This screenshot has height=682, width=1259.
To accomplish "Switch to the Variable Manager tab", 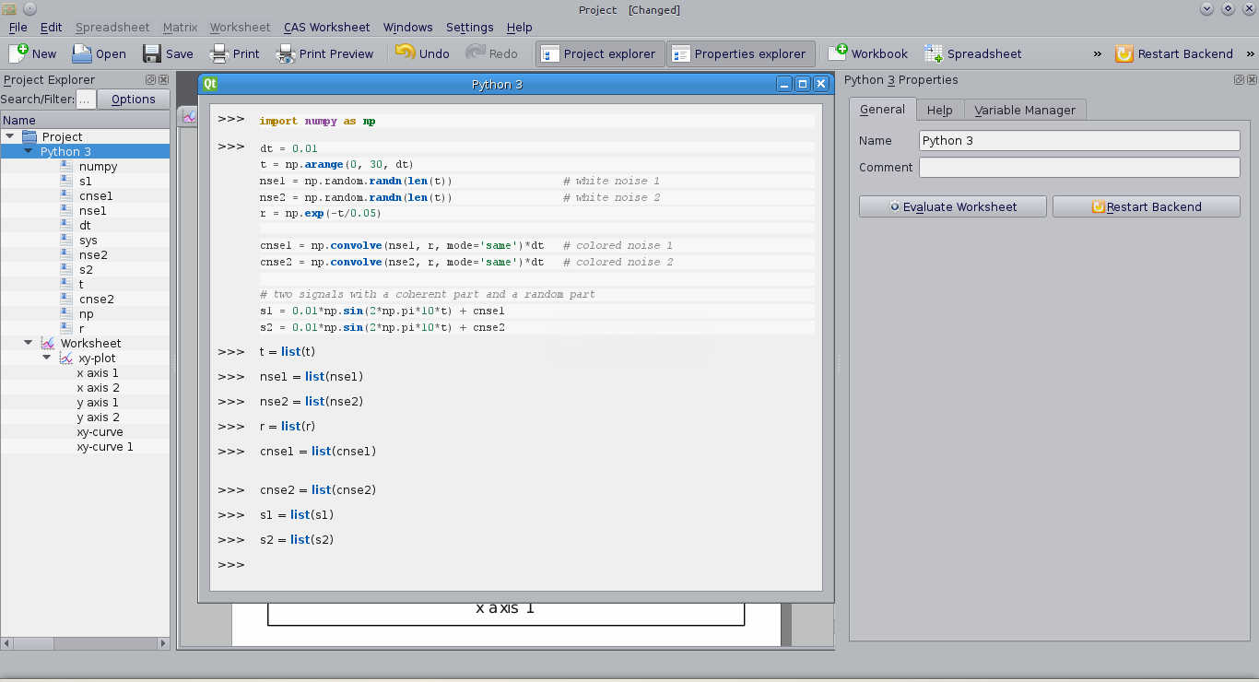I will click(x=1025, y=109).
